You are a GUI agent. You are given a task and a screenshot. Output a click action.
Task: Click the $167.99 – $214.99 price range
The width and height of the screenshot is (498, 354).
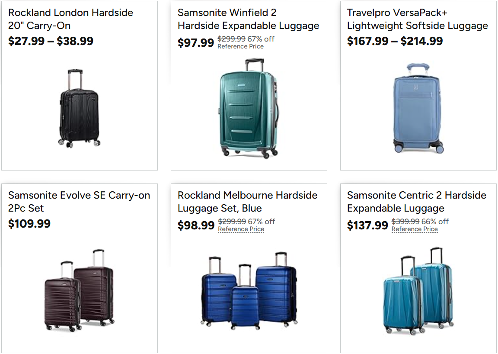(x=395, y=41)
